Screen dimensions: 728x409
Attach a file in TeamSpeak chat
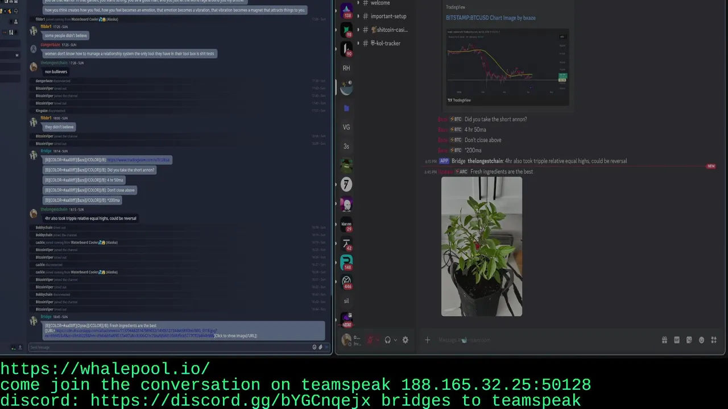tap(321, 347)
